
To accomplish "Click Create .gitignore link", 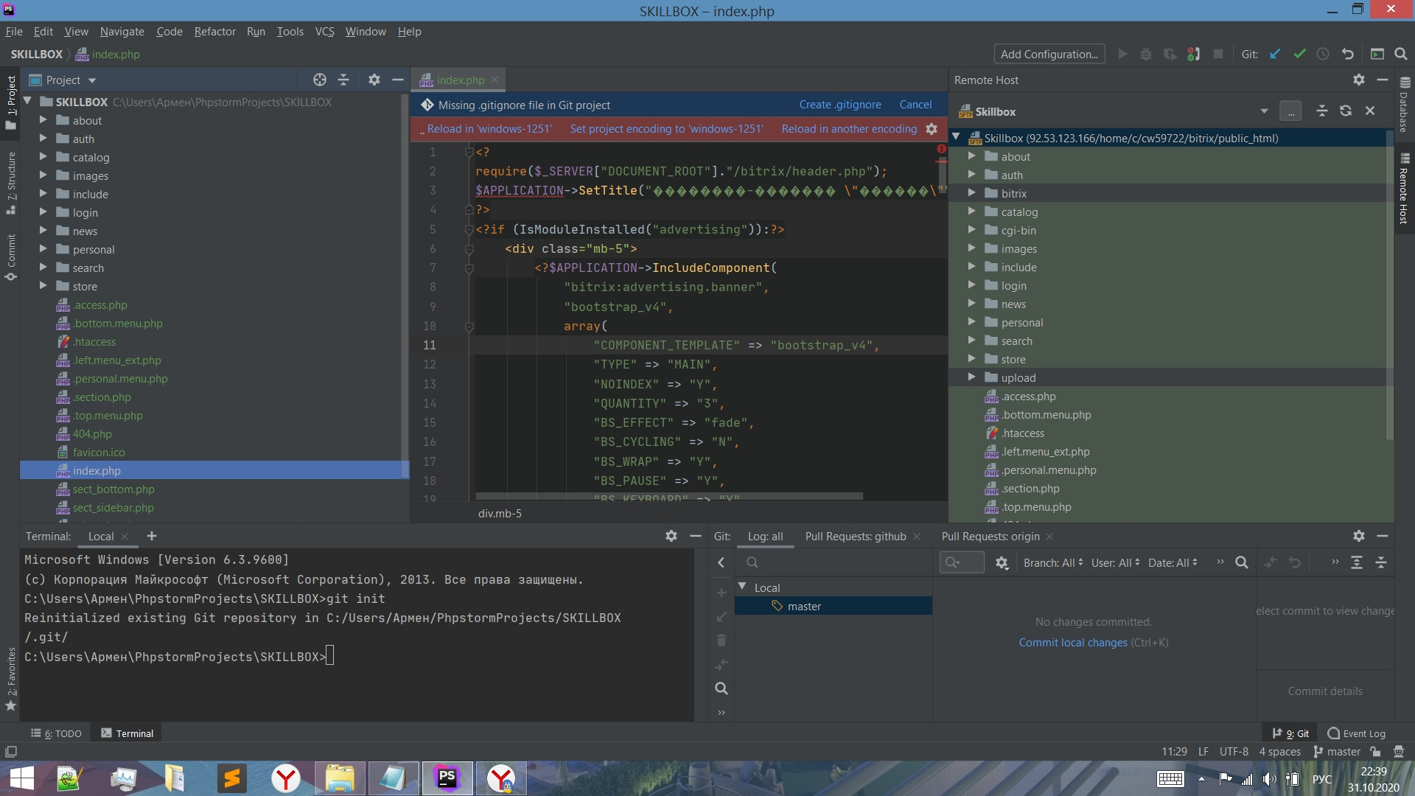I will (x=840, y=105).
